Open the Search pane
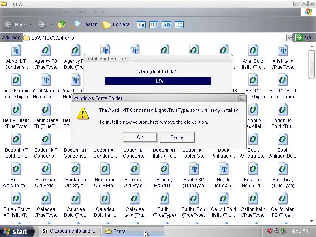 pyautogui.click(x=84, y=24)
